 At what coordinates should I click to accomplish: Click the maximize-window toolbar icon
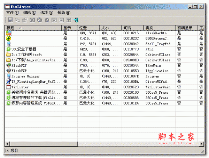tap(61, 20)
